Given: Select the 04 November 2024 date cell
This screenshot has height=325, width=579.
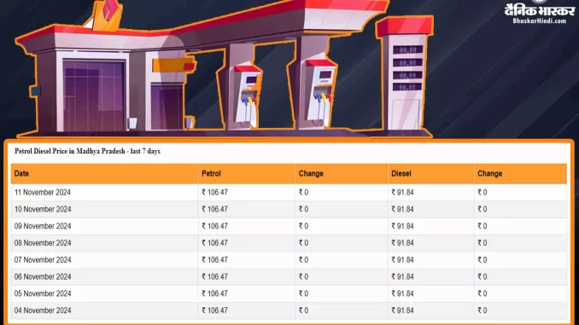Looking at the screenshot, I should [x=43, y=310].
